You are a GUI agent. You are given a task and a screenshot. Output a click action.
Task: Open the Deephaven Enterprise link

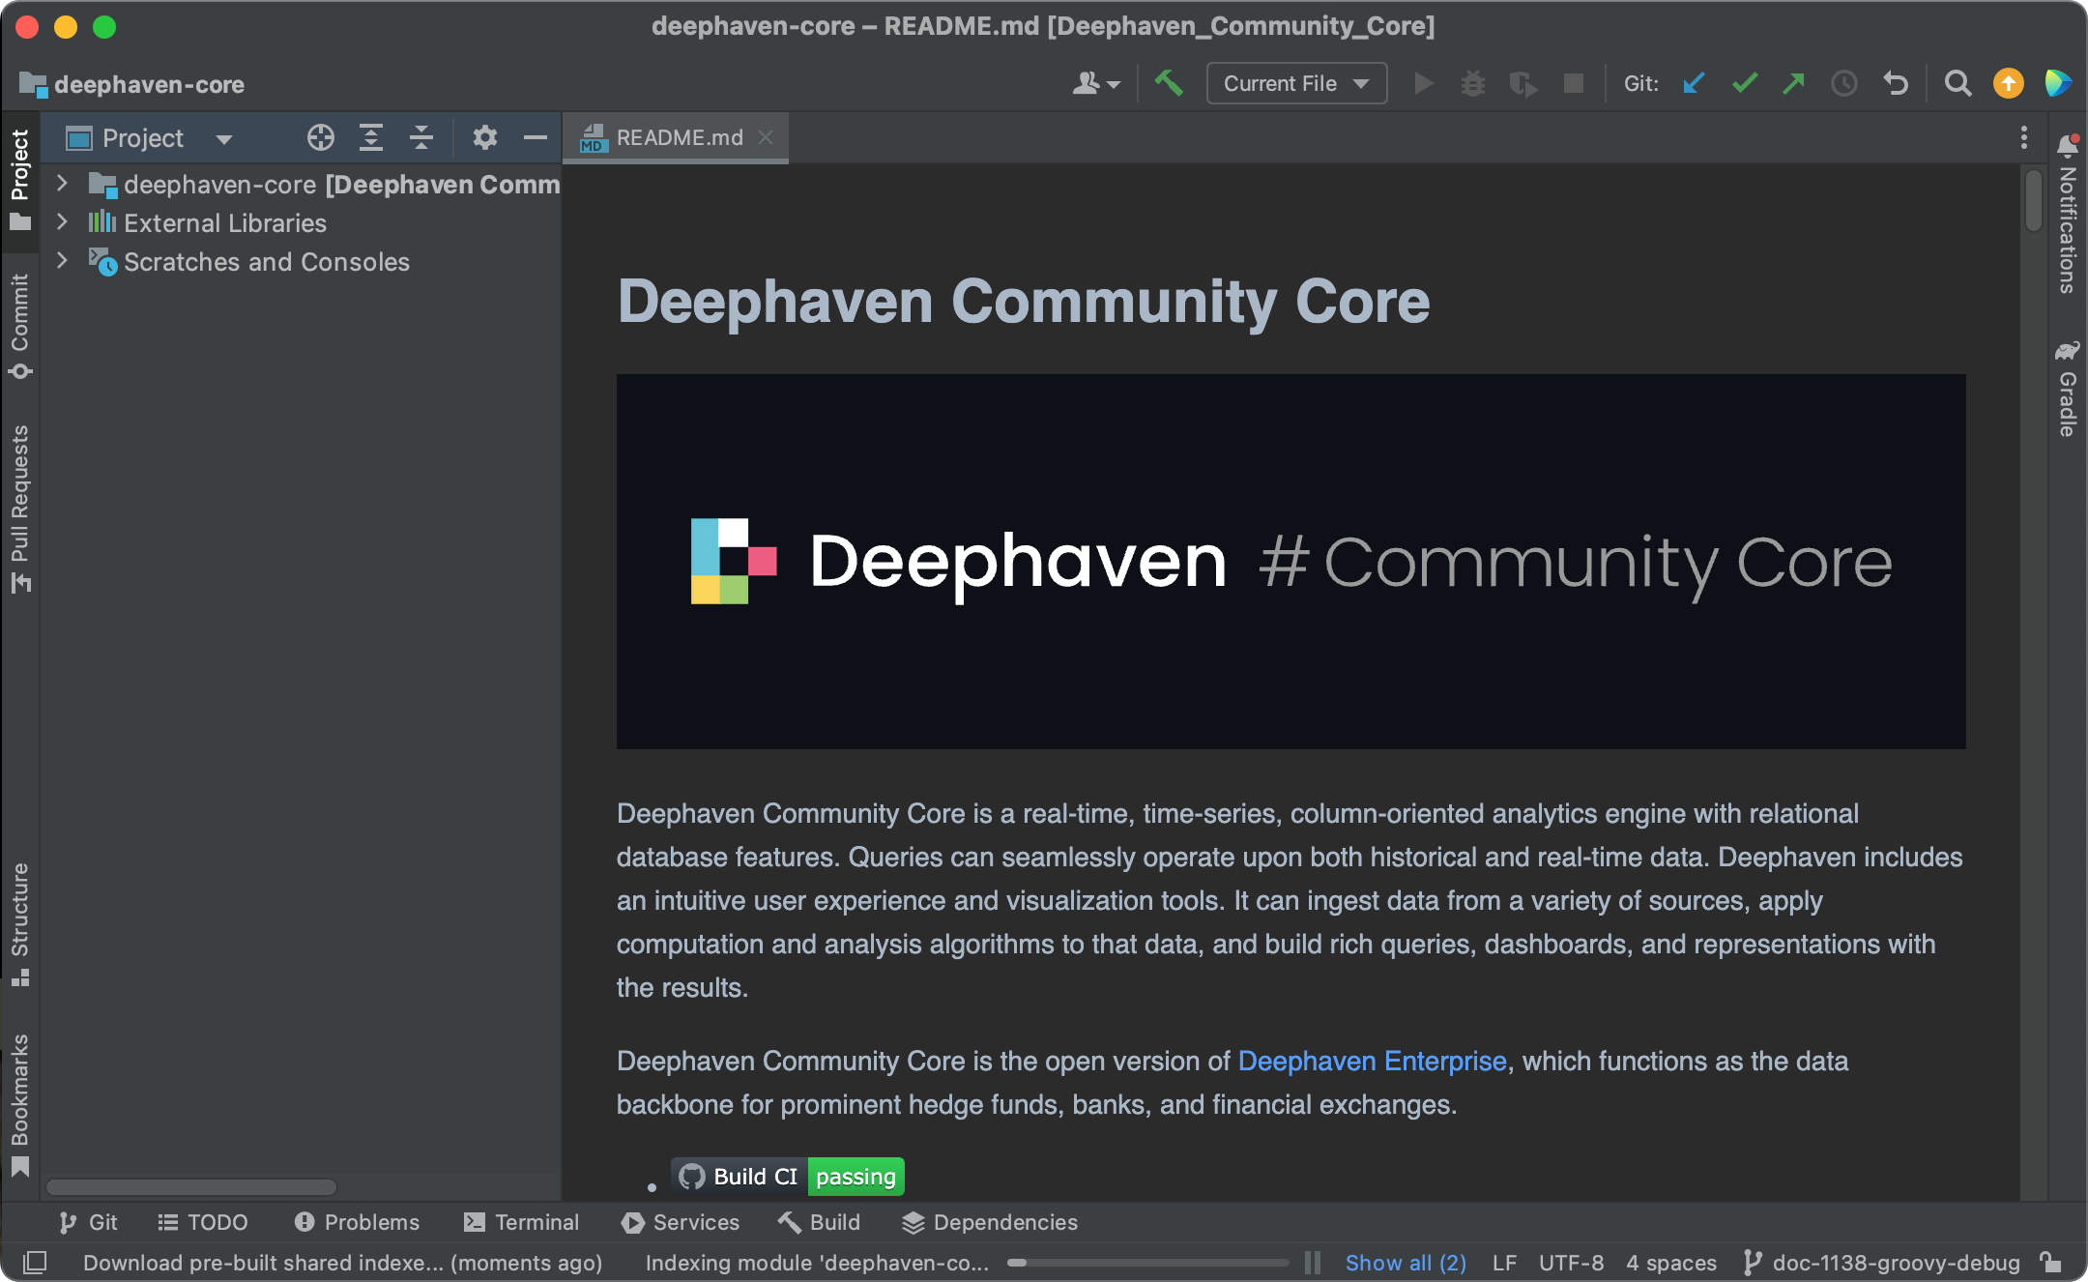tap(1372, 1061)
